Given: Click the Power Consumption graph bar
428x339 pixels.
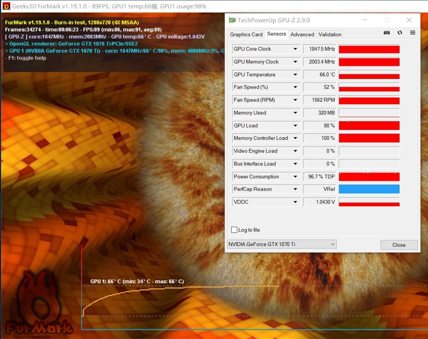Looking at the screenshot, I should point(369,177).
